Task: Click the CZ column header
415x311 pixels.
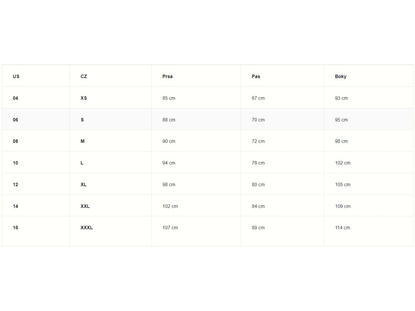Action: coord(84,77)
